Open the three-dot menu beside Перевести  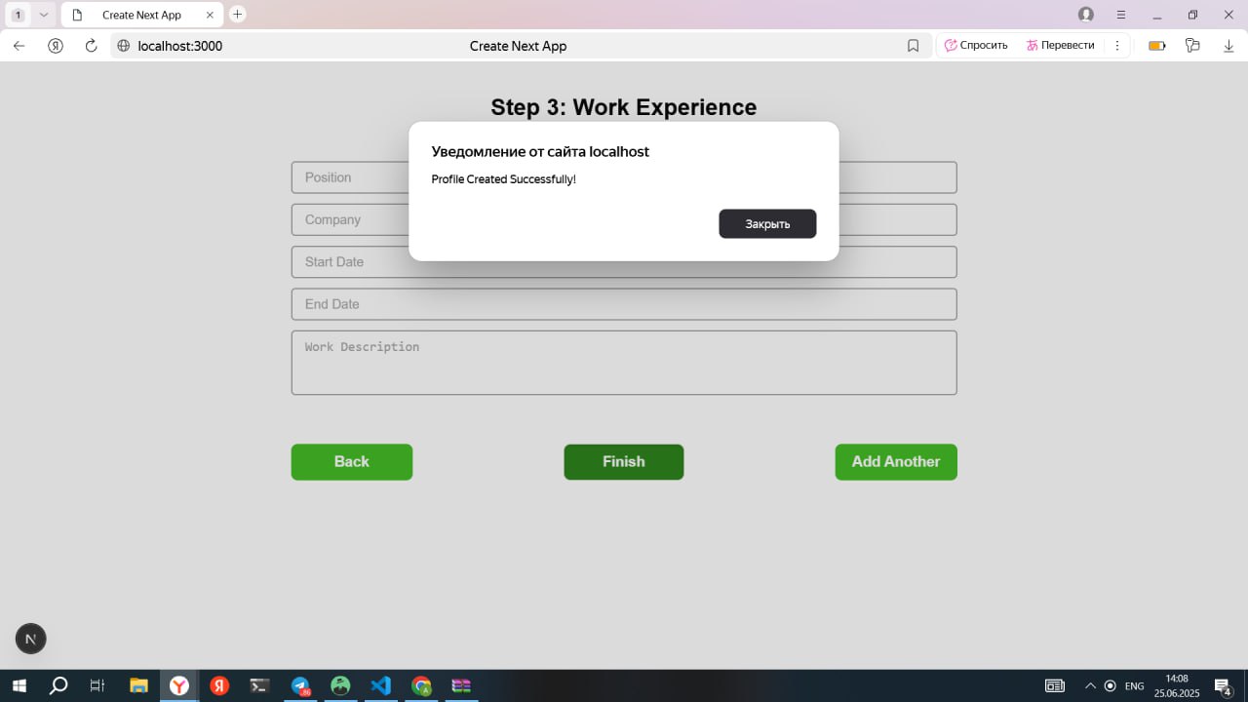point(1117,45)
